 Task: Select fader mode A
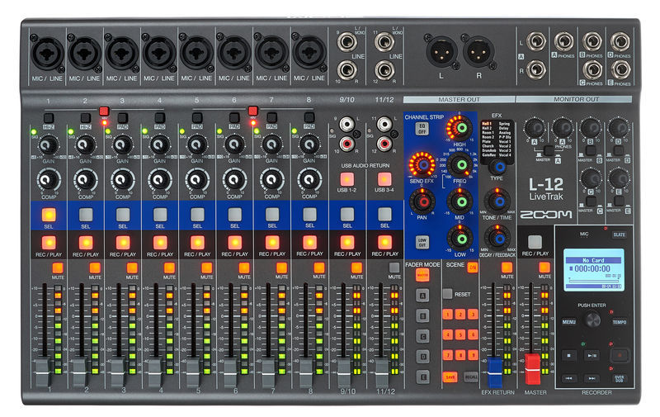[x=422, y=295]
